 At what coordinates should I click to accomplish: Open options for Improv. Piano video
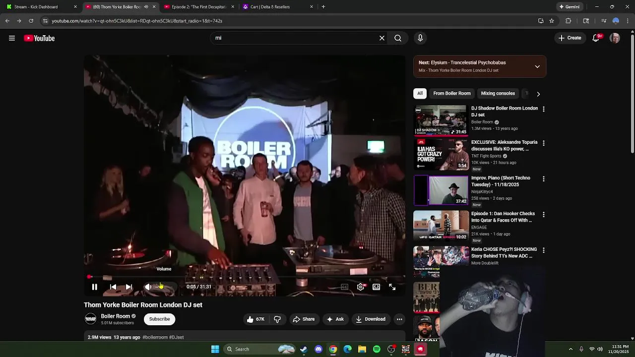point(544,178)
